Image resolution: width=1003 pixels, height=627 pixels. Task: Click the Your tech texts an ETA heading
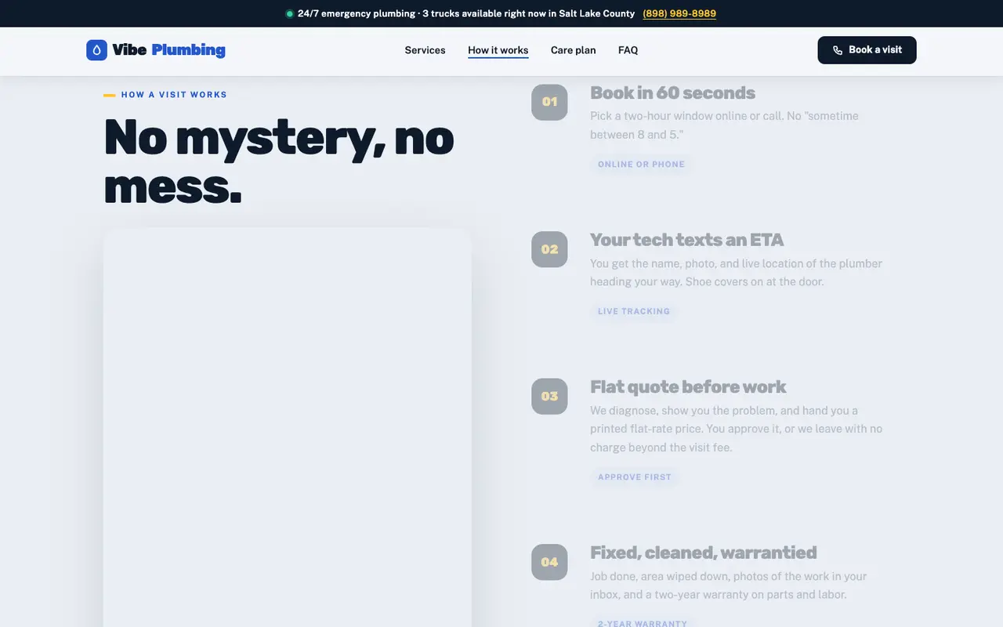click(x=686, y=240)
